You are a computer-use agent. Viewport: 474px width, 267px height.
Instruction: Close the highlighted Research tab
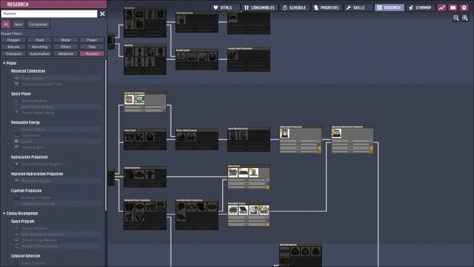click(x=389, y=7)
